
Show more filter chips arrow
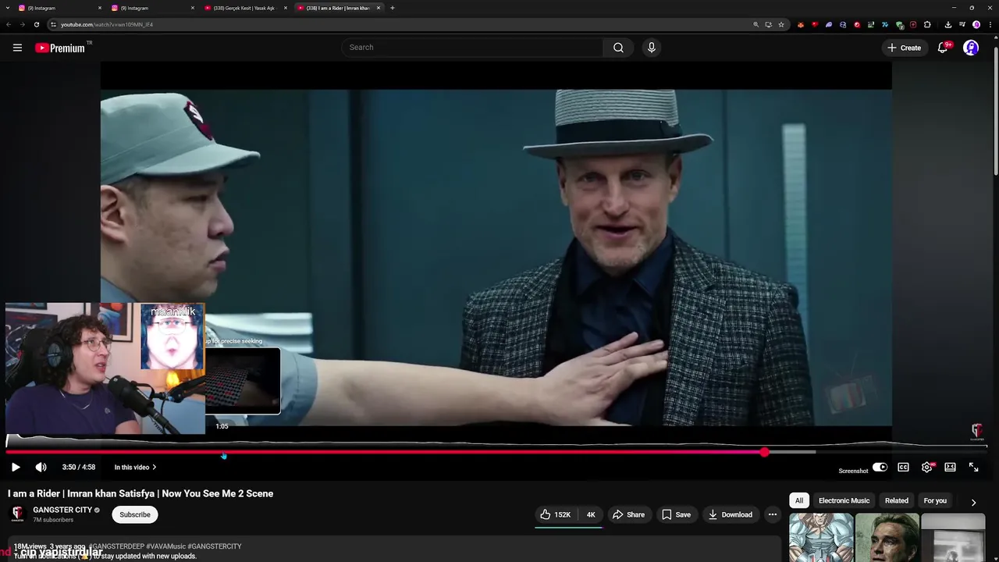pyautogui.click(x=973, y=502)
